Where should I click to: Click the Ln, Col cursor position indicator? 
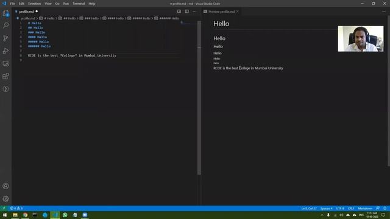tap(309, 208)
